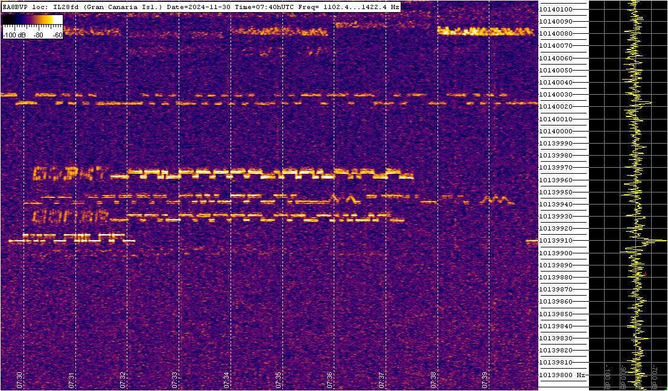Click the 10139800 Hz frequency label
The width and height of the screenshot is (668, 391).
(562, 375)
